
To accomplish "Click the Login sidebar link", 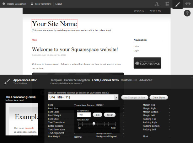I will click(136, 50).
